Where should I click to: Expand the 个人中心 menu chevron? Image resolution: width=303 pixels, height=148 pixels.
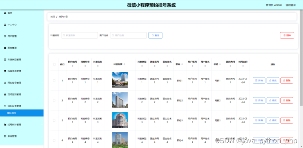point(42,25)
